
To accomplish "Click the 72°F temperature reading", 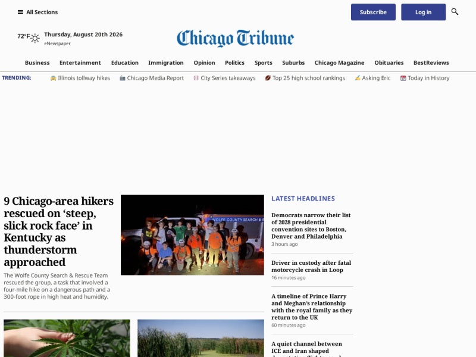I will click(x=24, y=36).
